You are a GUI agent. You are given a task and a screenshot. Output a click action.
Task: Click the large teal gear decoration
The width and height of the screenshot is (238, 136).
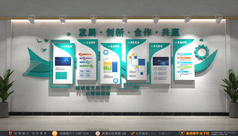[x=202, y=52]
